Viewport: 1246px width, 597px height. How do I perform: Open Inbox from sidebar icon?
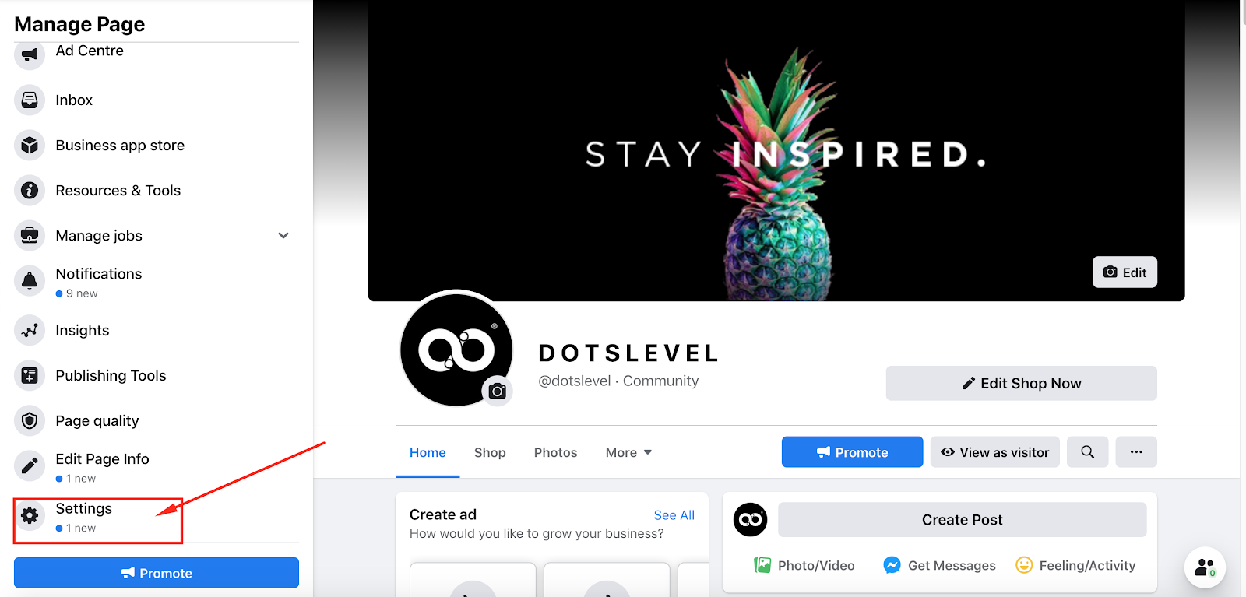coord(30,100)
